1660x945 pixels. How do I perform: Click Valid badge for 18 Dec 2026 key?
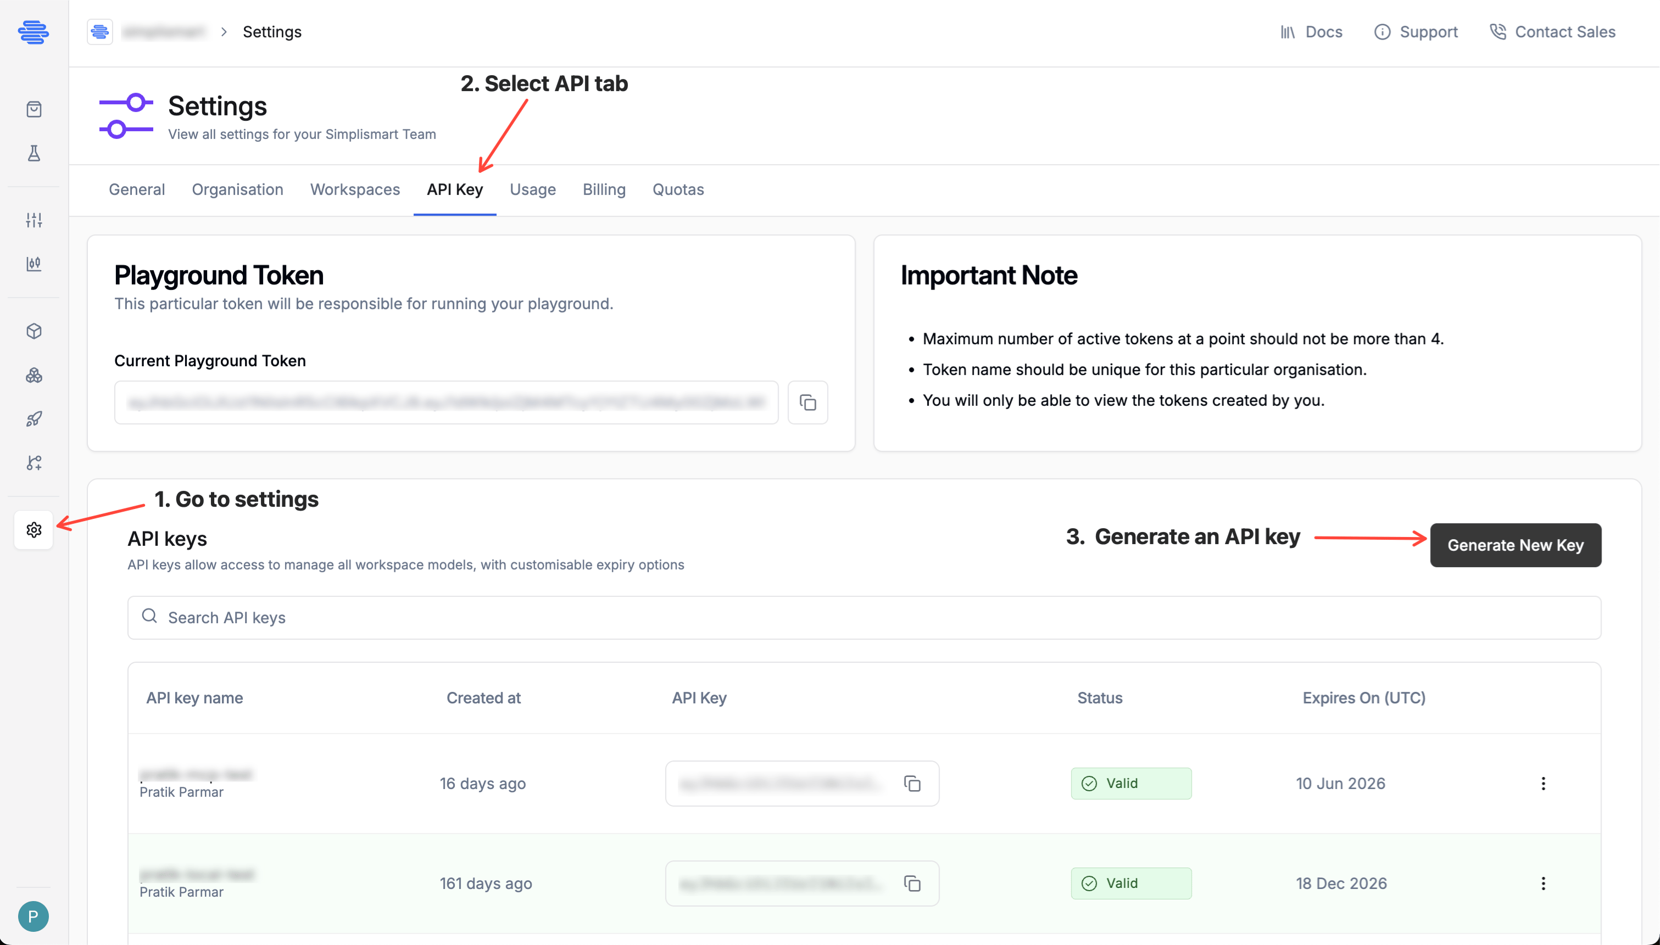click(x=1131, y=884)
